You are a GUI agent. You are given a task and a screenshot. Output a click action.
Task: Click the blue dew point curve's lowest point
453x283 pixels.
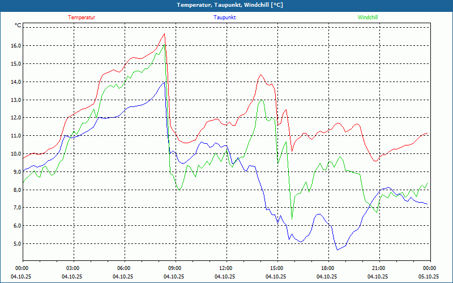point(337,250)
